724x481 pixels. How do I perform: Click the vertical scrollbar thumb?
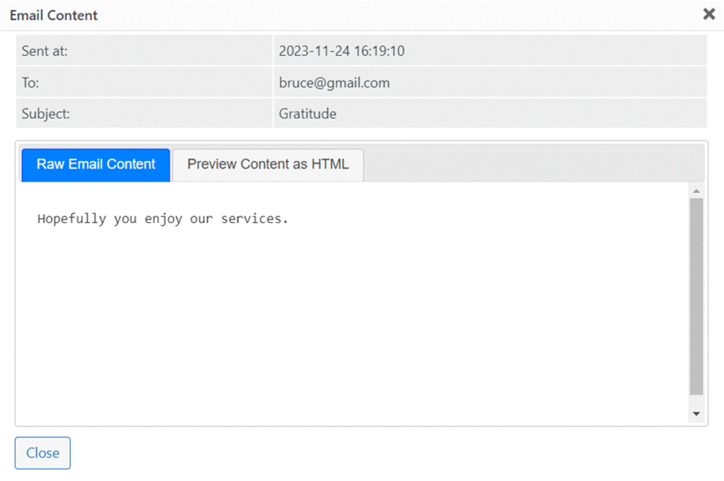pyautogui.click(x=696, y=297)
